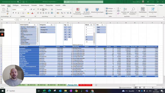165x93 pixels.
Task: Toggle year 2021 in Jahr slicer
Action: click(x=101, y=30)
